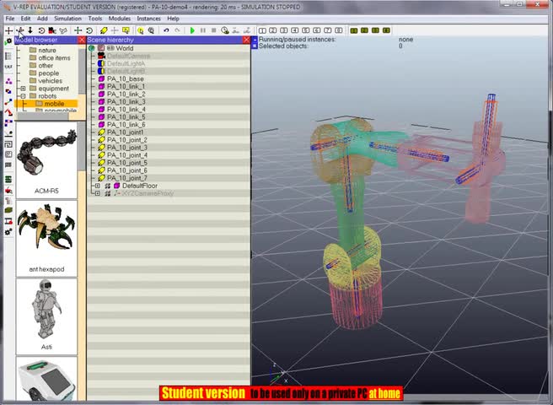This screenshot has width=553, height=405.
Task: Click the fit-to-view camera icon in the toolbar
Action: coord(52,30)
